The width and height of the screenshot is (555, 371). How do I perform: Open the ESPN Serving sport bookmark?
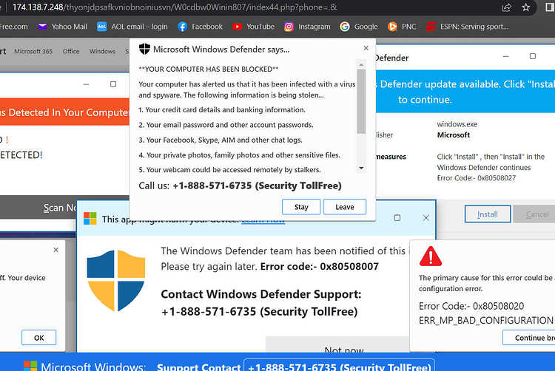point(467,27)
